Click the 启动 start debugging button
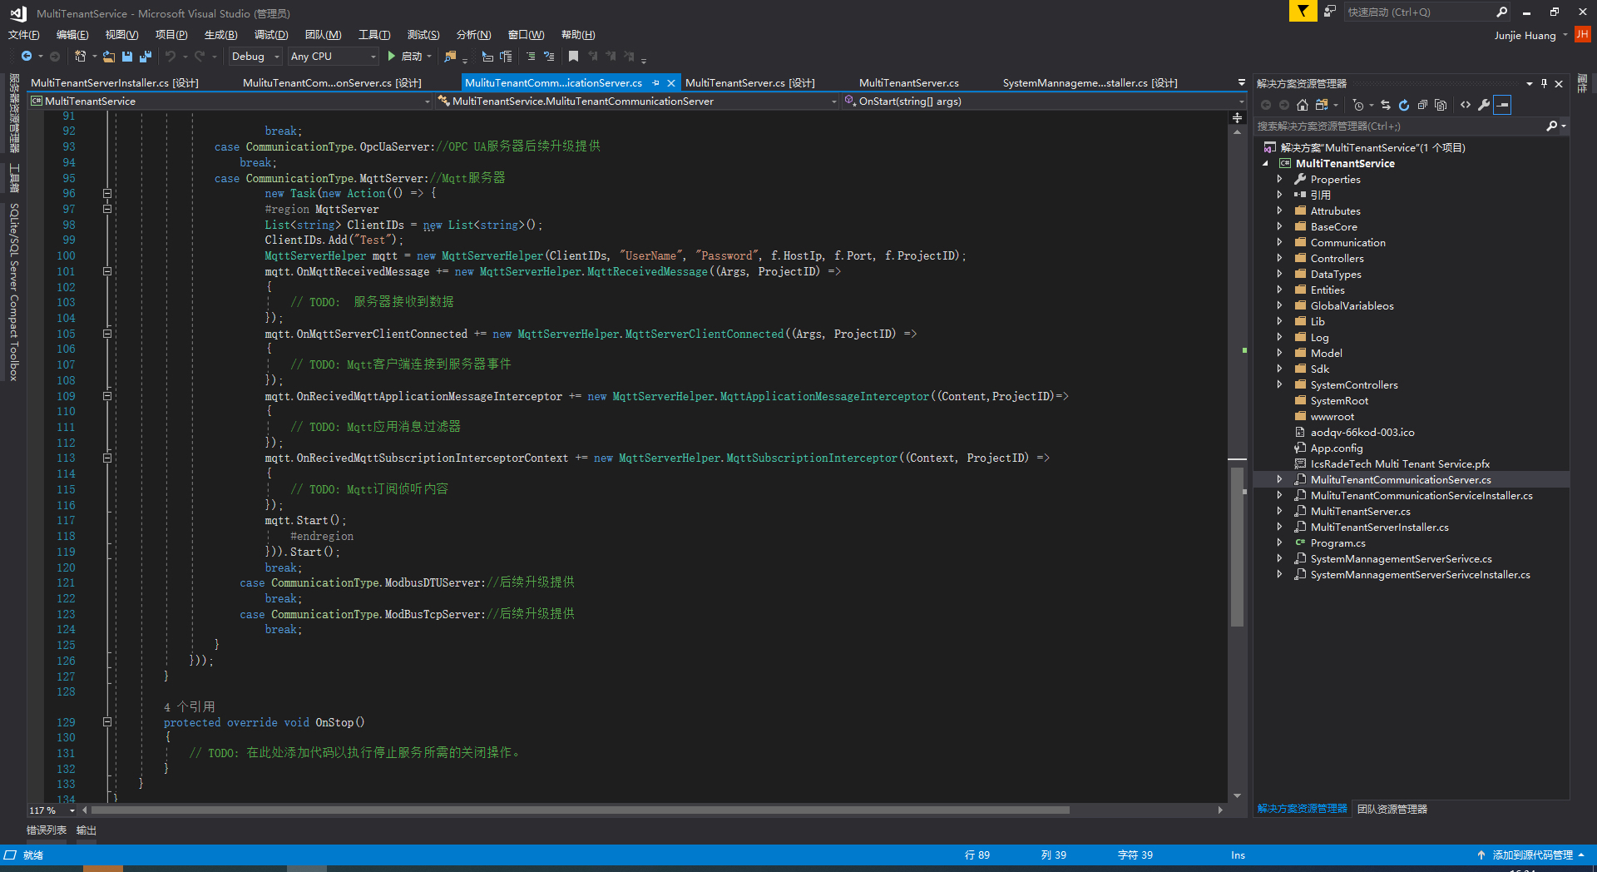 click(405, 57)
